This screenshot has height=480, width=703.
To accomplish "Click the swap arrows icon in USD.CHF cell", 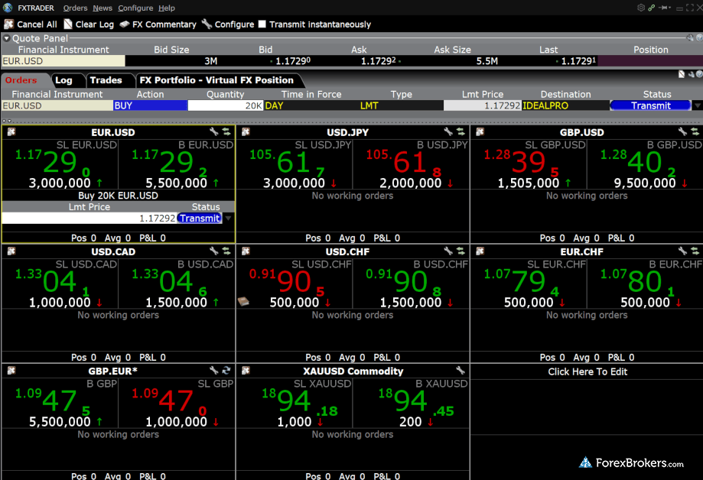I will point(461,251).
